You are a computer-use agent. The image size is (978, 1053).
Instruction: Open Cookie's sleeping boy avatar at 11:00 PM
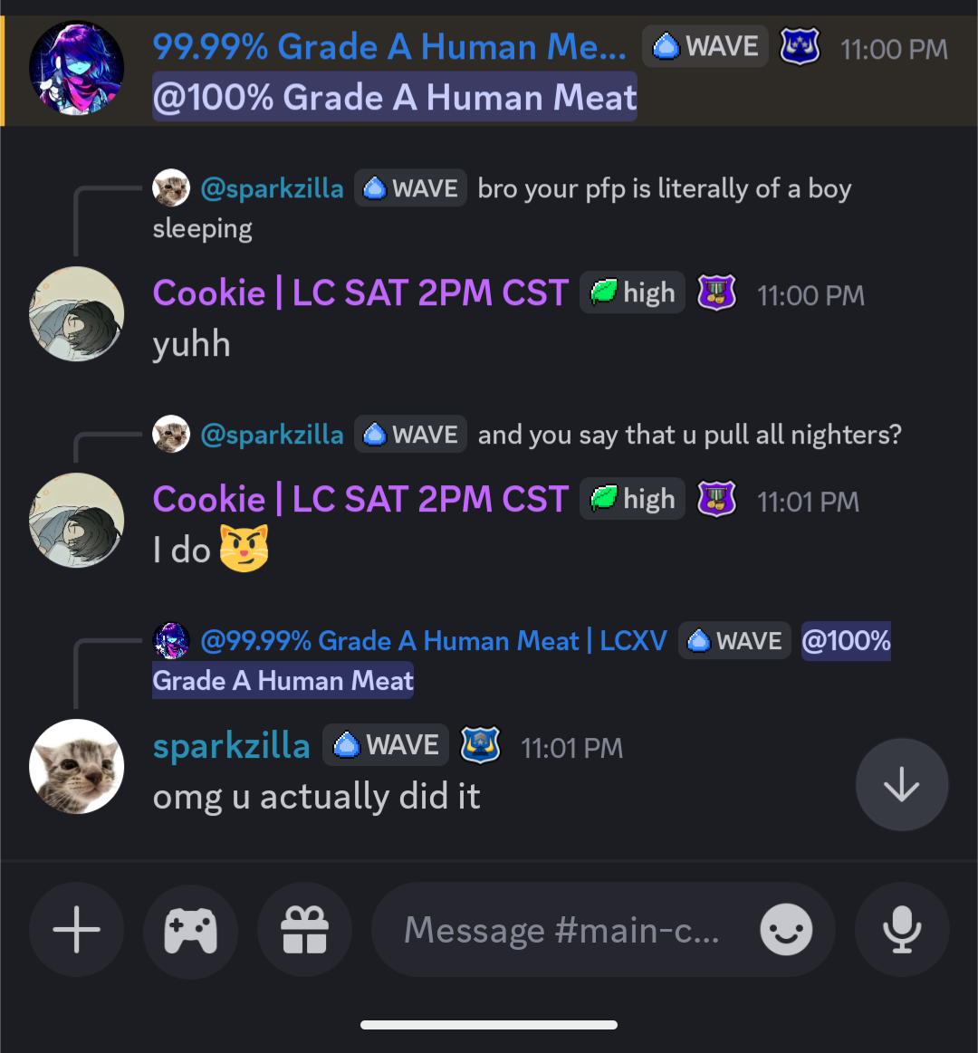click(77, 313)
